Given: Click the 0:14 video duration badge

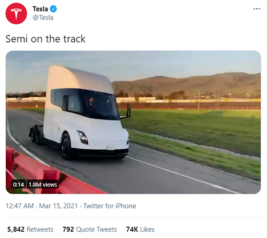Looking at the screenshot, I should [18, 184].
